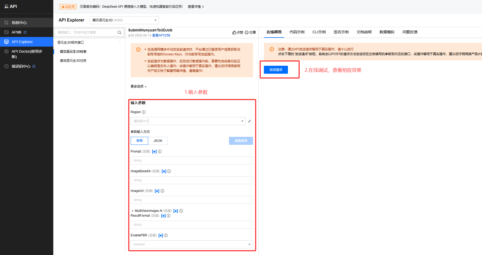Click the ImageUrl info icon
The image size is (482, 255).
tap(162, 191)
